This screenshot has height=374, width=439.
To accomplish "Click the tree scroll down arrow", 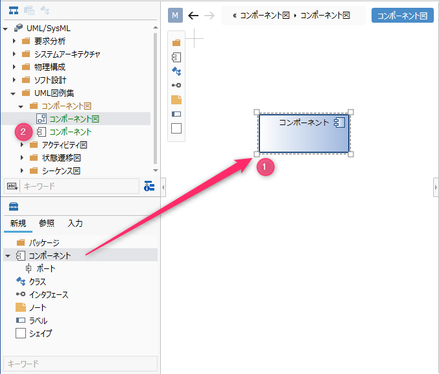I will [156, 170].
